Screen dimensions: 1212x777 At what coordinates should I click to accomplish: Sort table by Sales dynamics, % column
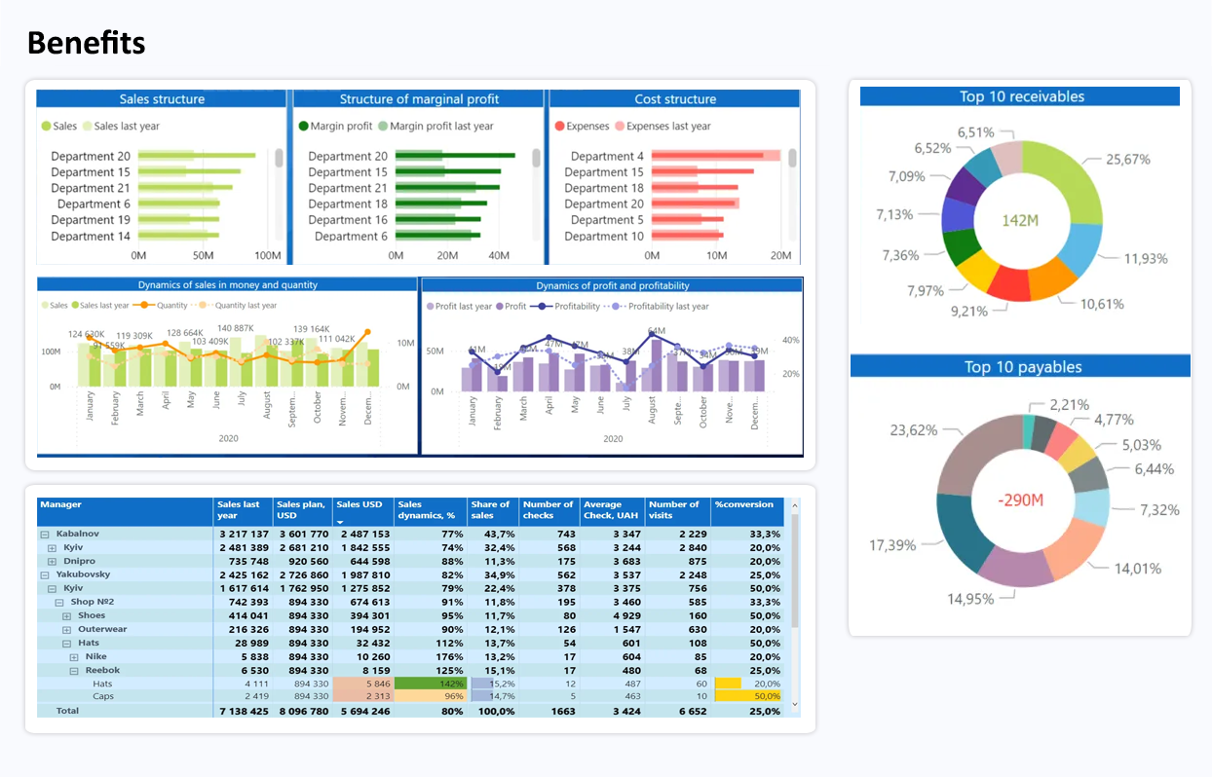pos(428,510)
